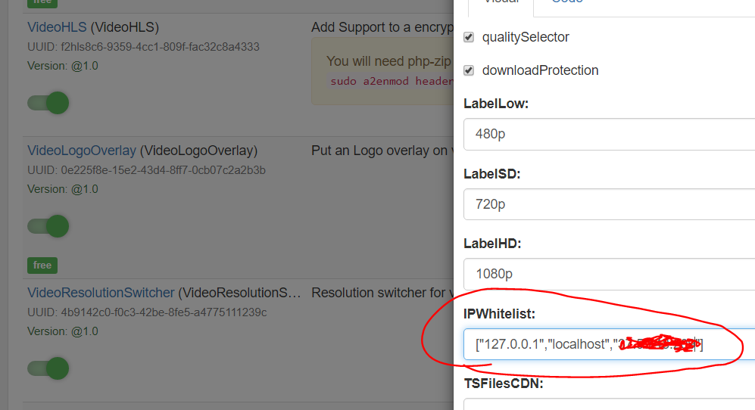Click the 'You will need php-zip' notice

point(389,61)
